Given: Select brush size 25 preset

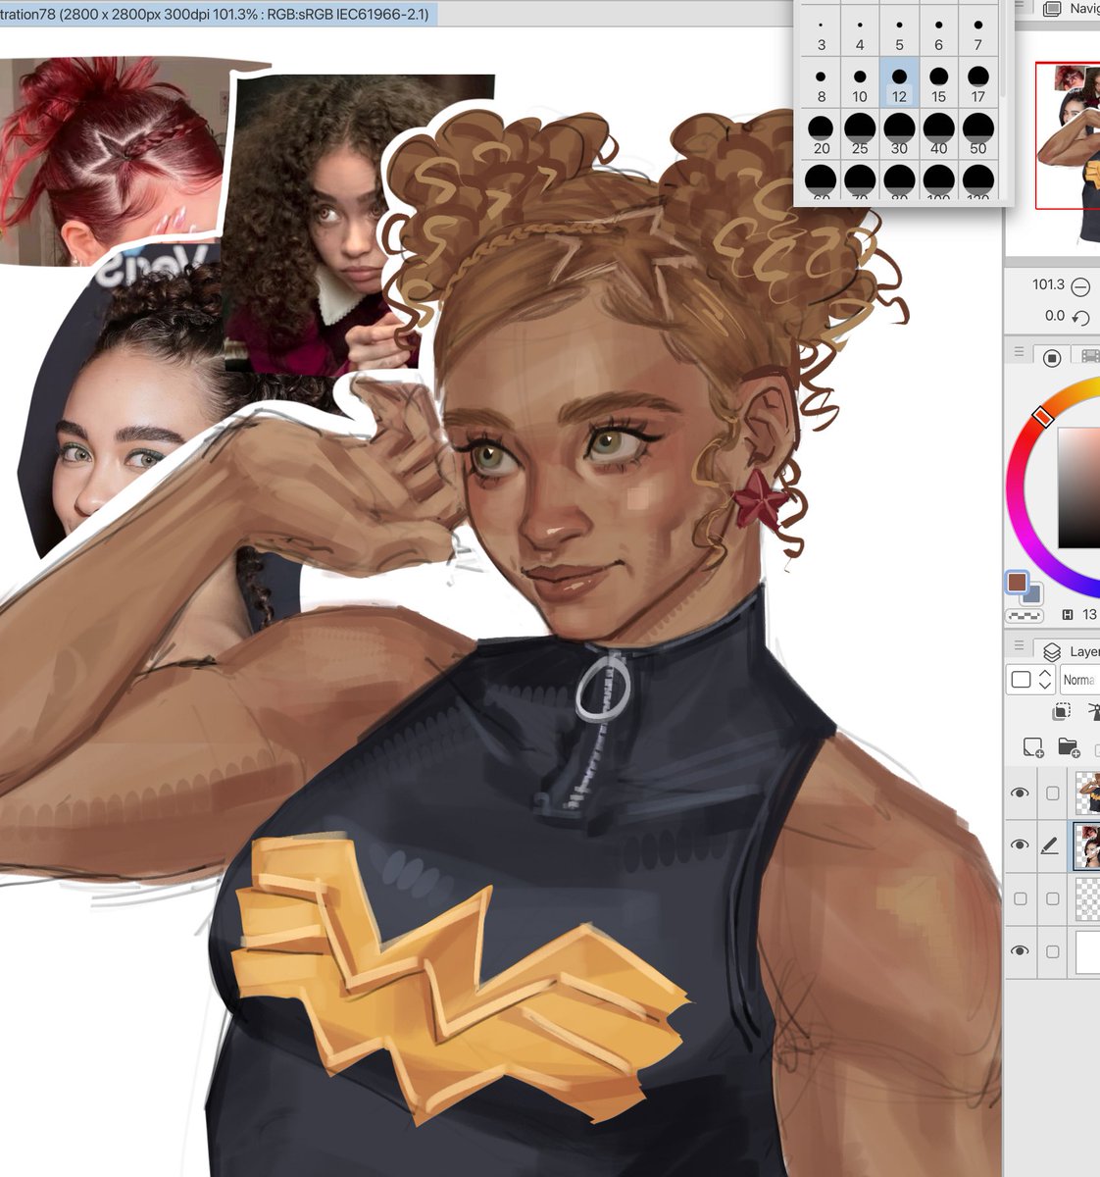Looking at the screenshot, I should (x=860, y=133).
